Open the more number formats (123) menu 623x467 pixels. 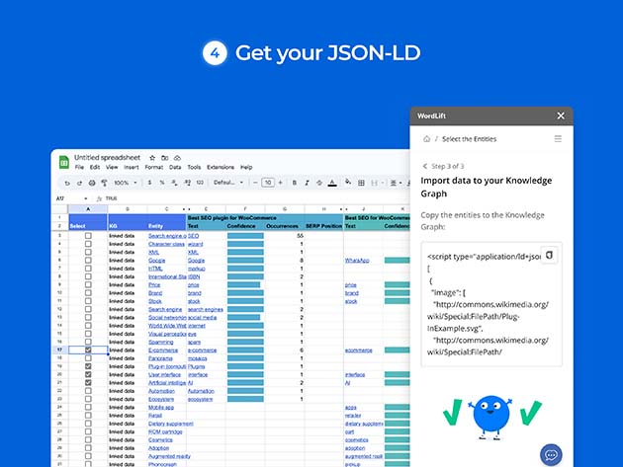coord(200,183)
